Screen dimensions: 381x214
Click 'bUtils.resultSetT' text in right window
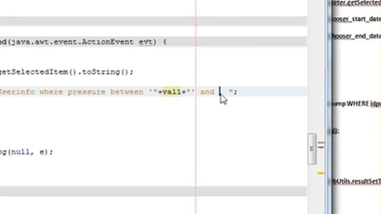point(357,181)
